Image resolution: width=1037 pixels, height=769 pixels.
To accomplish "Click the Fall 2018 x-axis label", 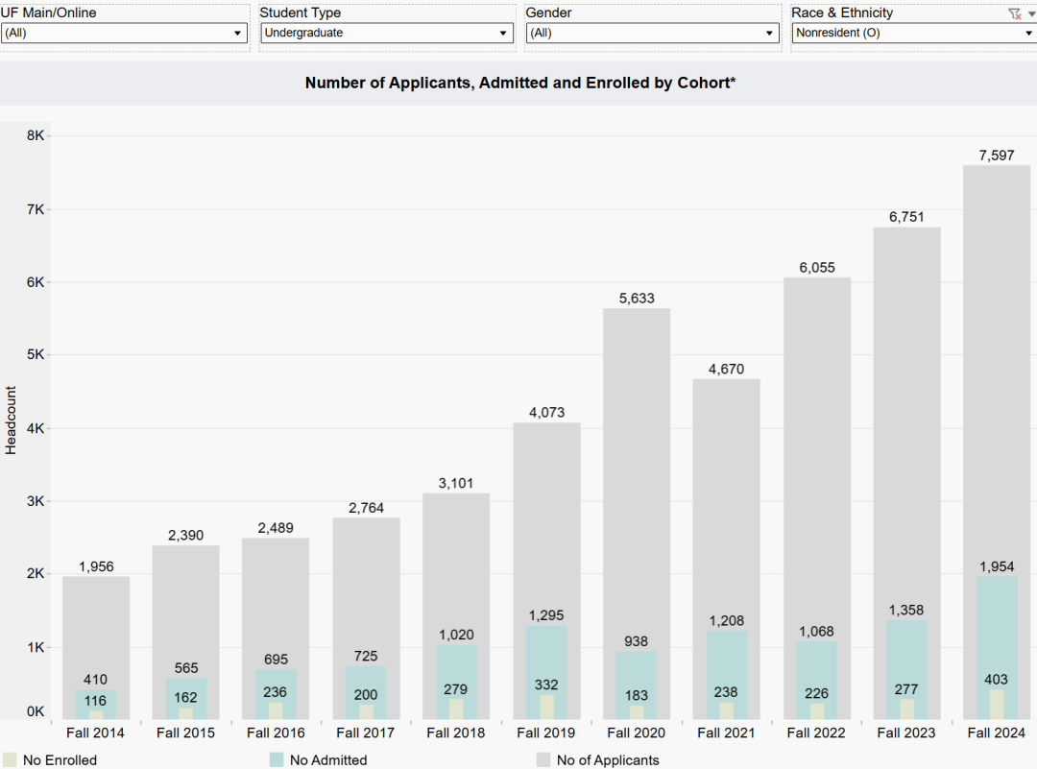I will tap(456, 733).
